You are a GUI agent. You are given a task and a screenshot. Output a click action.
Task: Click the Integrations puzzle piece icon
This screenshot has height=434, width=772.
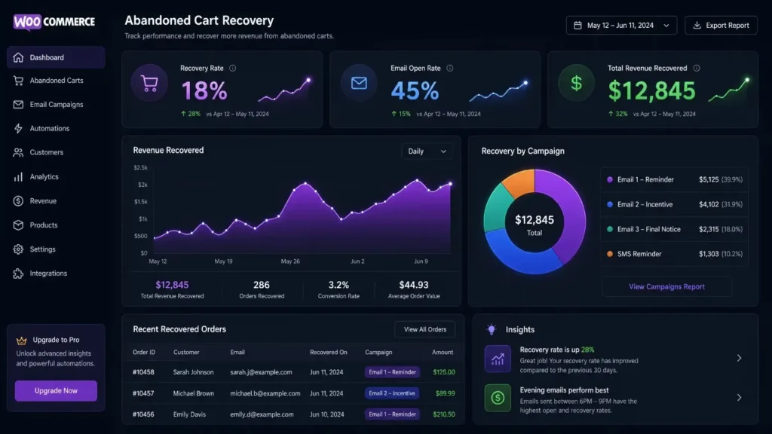click(18, 274)
